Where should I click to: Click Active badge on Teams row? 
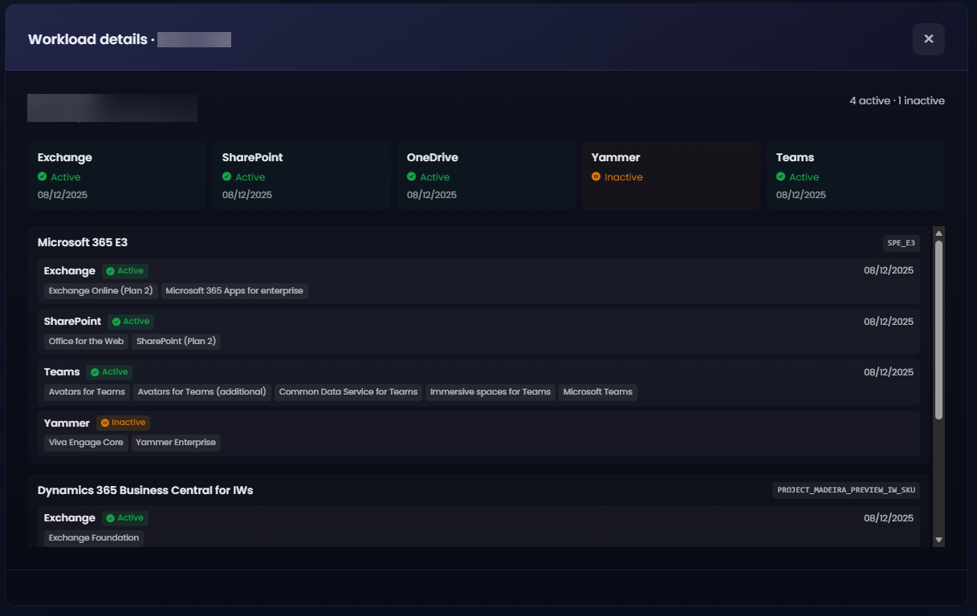coord(109,372)
